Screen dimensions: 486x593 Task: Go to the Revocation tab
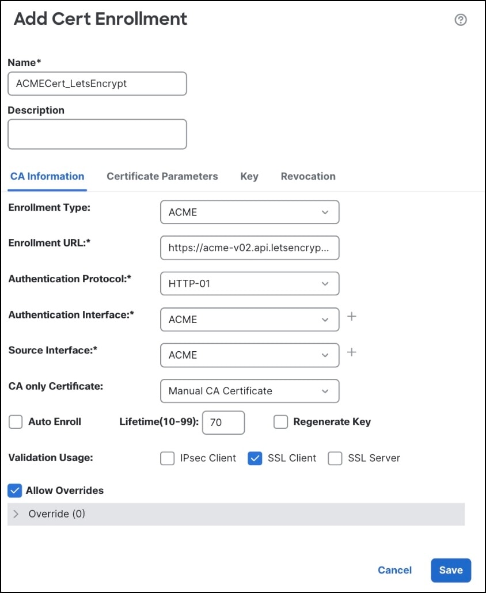308,177
